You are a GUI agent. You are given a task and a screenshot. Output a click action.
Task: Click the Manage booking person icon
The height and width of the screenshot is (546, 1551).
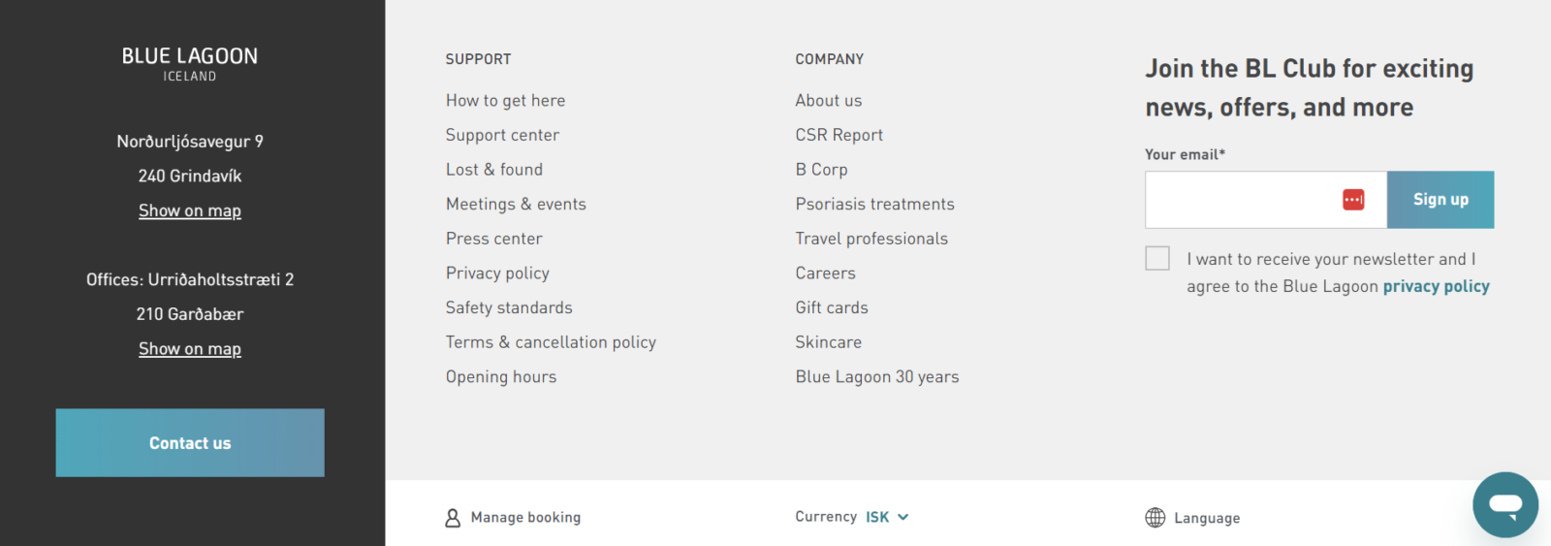point(453,518)
